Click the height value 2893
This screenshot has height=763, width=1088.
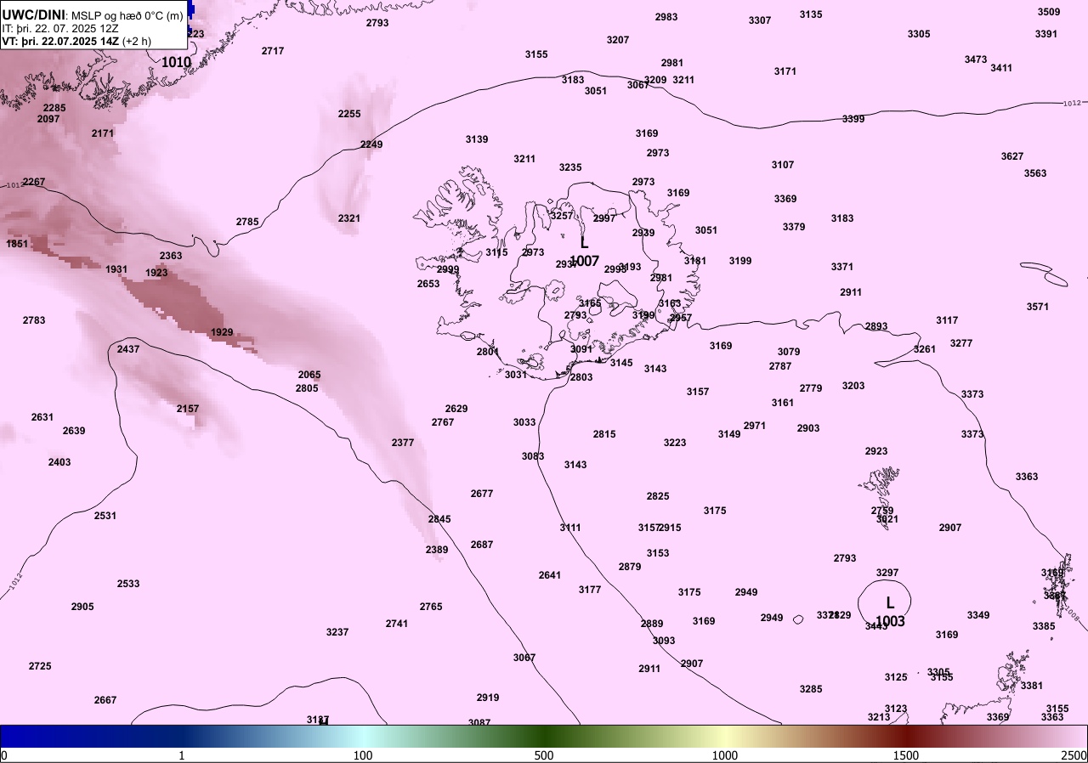tap(876, 326)
